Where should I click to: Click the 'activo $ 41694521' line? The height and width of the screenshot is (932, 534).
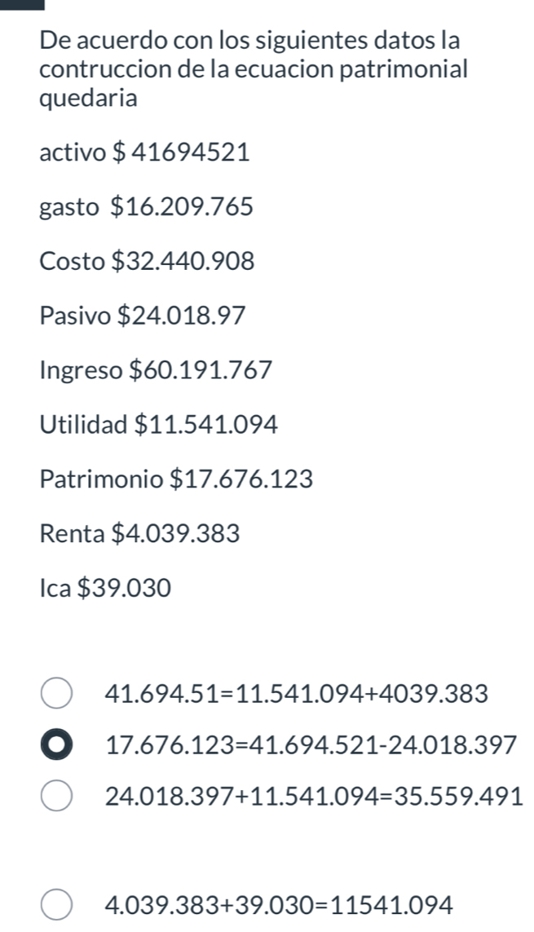point(144,152)
